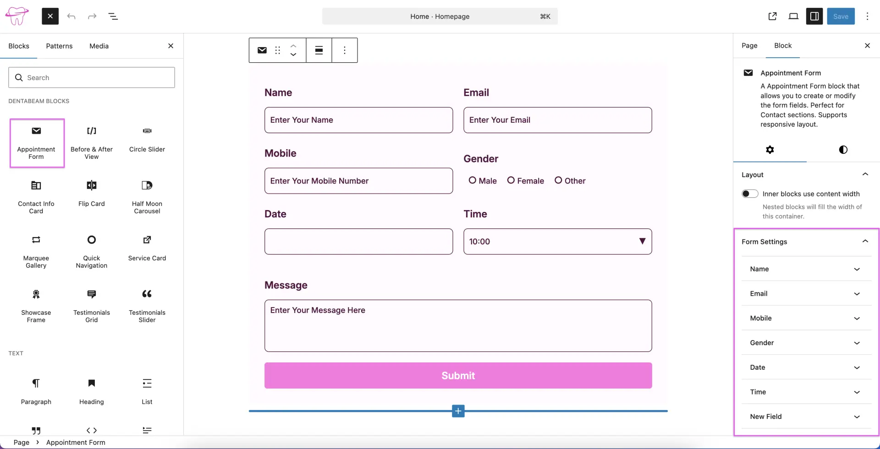880x449 pixels.
Task: Insert the Marquee Gallery block
Action: [x=36, y=252]
